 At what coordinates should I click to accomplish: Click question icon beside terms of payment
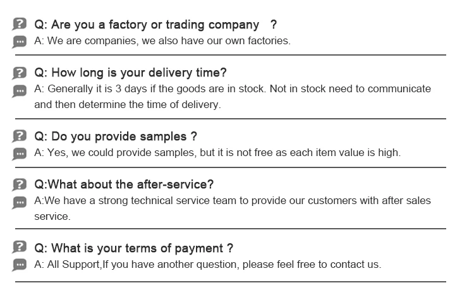(x=20, y=248)
